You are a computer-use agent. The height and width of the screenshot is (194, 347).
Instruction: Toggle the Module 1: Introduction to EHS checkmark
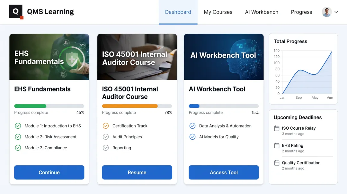(x=18, y=126)
